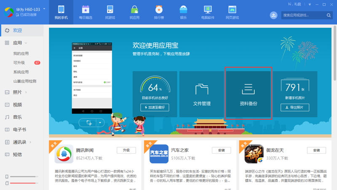337x190 pixels.
Task: Open the 照片 section
Action: click(17, 92)
